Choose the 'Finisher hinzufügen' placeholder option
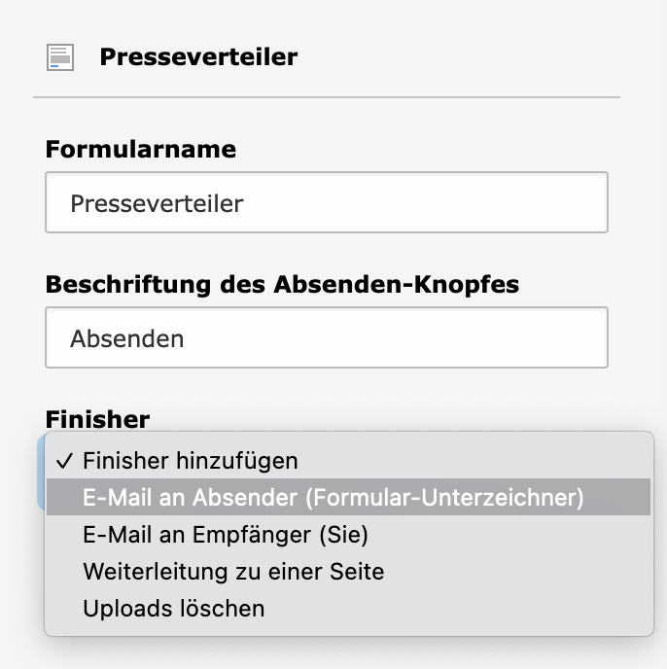Viewport: 667px width, 669px height. 191,460
